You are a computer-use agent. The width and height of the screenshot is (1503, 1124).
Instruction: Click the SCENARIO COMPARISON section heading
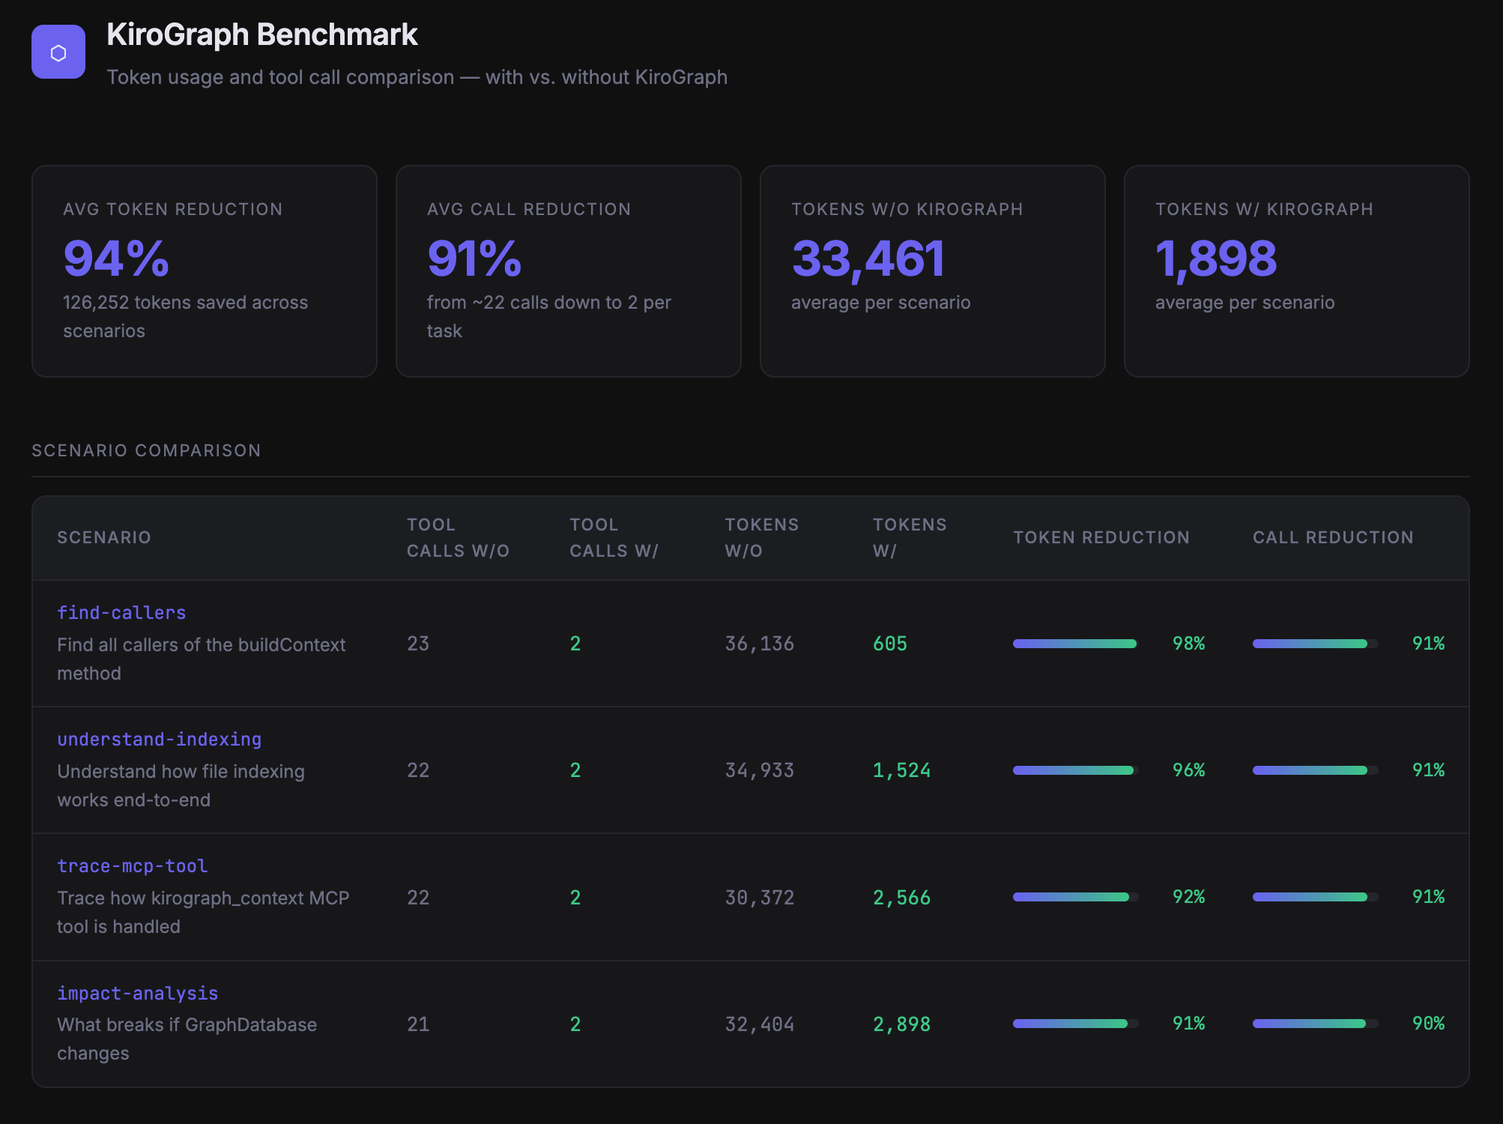[146, 450]
